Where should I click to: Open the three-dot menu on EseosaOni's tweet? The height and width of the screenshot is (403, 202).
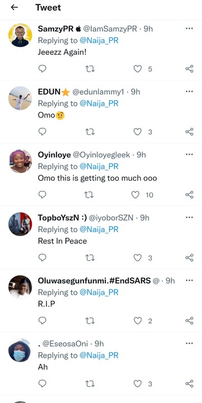coord(189,343)
